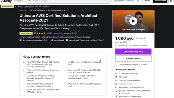Click the text '1 практический тест'
The height and width of the screenshot is (98, 174).
coord(128,84)
